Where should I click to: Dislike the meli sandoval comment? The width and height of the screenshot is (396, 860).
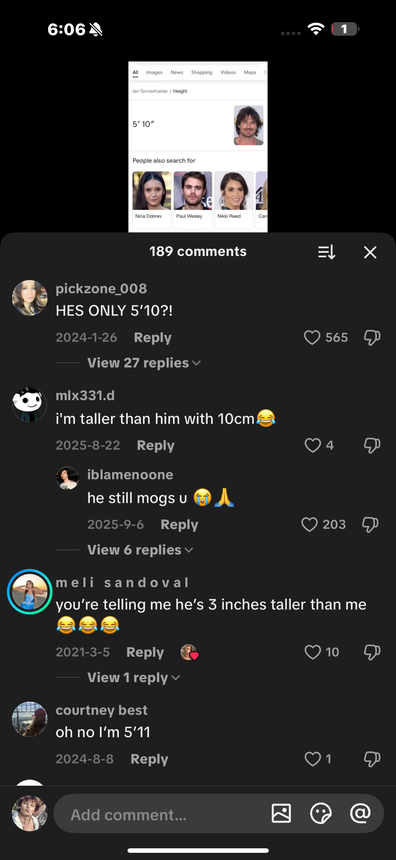pos(372,652)
